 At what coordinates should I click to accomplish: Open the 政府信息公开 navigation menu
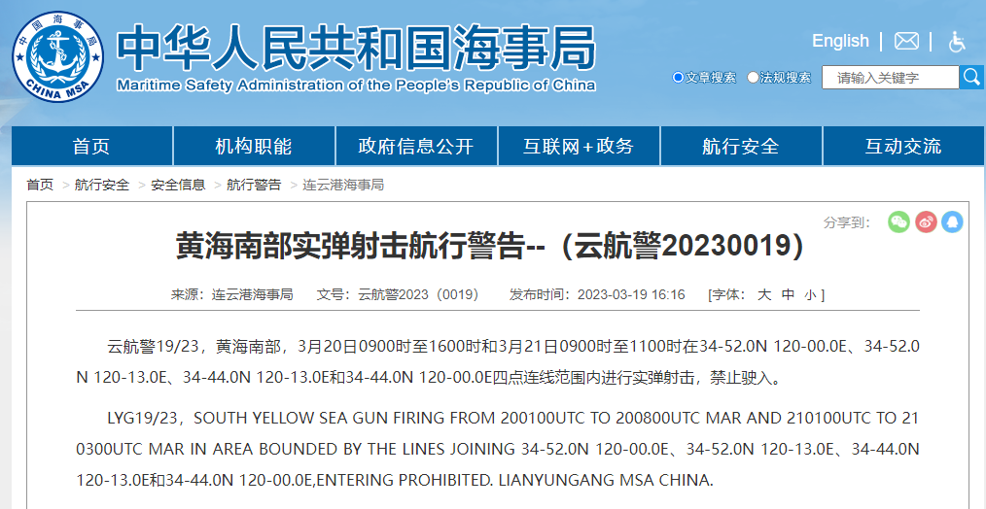pos(416,147)
